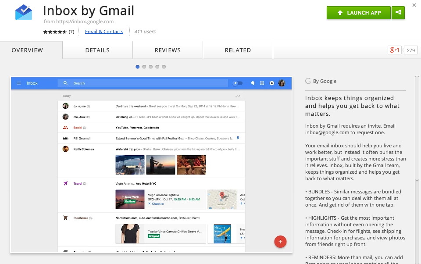Click the Google apps grid icon
Image resolution: width=421 pixels, height=264 pixels.
point(261,83)
